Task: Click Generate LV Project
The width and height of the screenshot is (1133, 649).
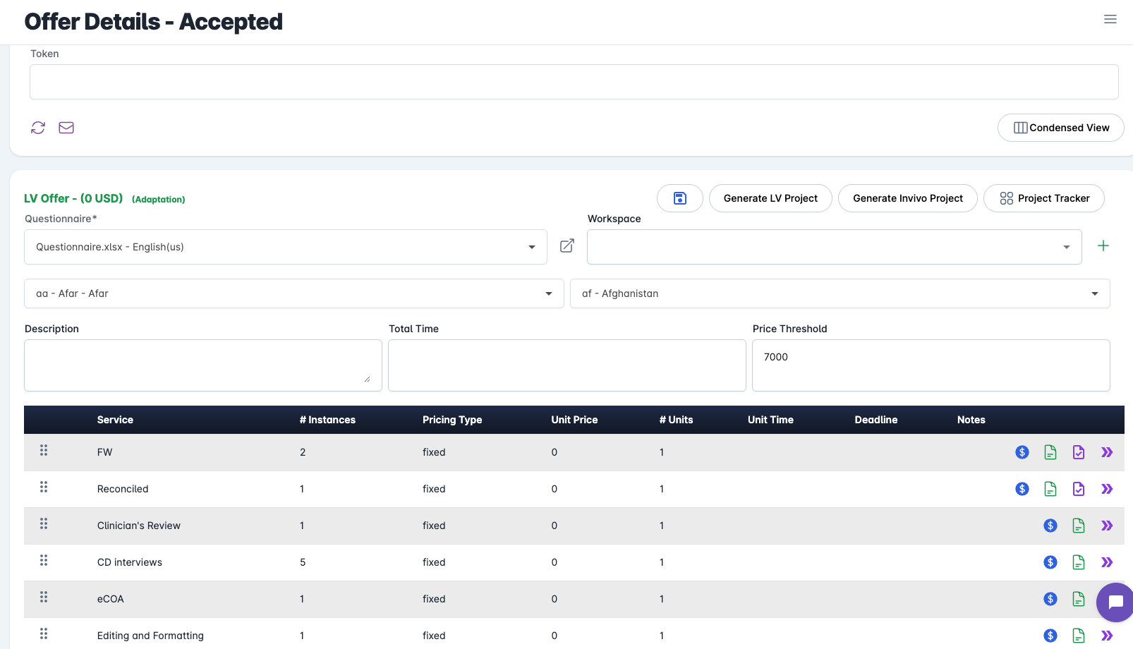Action: pyautogui.click(x=770, y=198)
